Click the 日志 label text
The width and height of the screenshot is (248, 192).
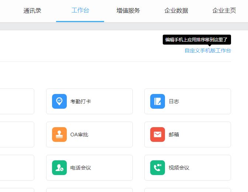(x=174, y=101)
